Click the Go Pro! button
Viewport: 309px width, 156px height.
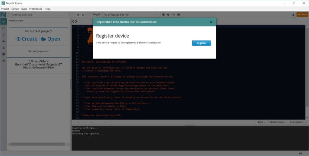[302, 15]
